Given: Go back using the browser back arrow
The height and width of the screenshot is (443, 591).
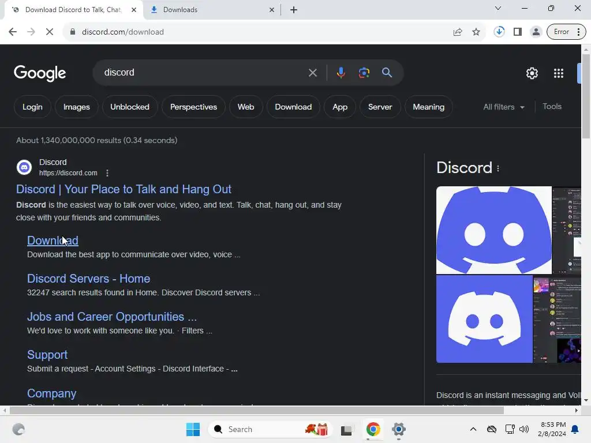Looking at the screenshot, I should pyautogui.click(x=13, y=32).
